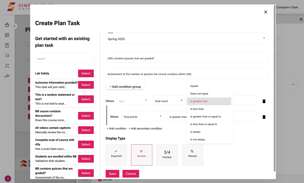Select the Pass/Fail display type

tap(116, 155)
